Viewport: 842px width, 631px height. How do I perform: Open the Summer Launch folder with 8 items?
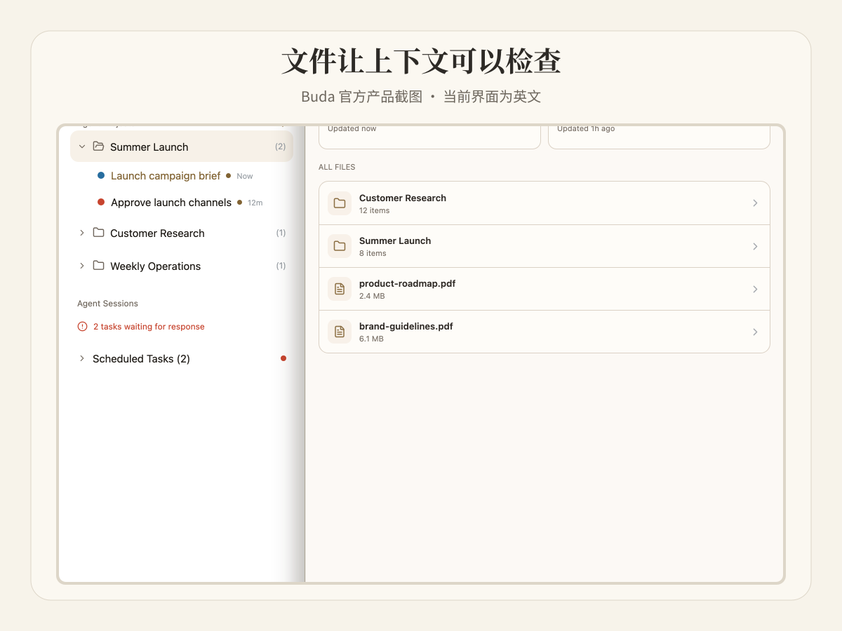coord(544,246)
